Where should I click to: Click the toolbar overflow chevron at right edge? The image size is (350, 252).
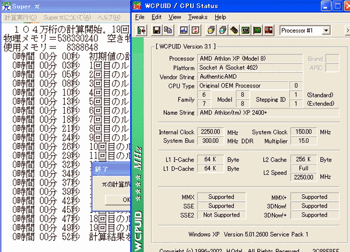pyautogui.click(x=348, y=30)
